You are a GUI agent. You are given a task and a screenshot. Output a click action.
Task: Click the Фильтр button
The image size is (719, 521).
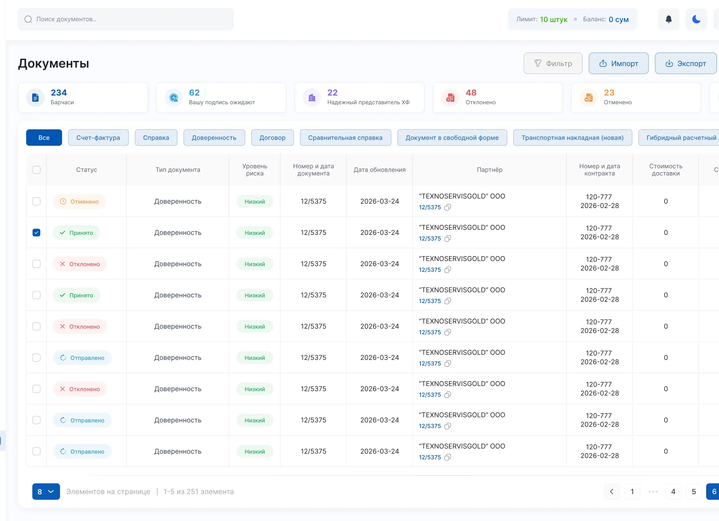(553, 63)
